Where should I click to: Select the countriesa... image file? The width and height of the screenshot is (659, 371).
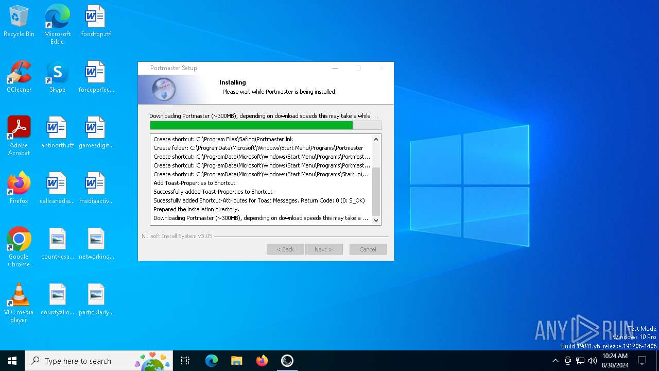(57, 244)
